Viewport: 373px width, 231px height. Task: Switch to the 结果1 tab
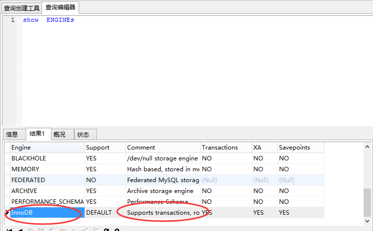click(37, 134)
